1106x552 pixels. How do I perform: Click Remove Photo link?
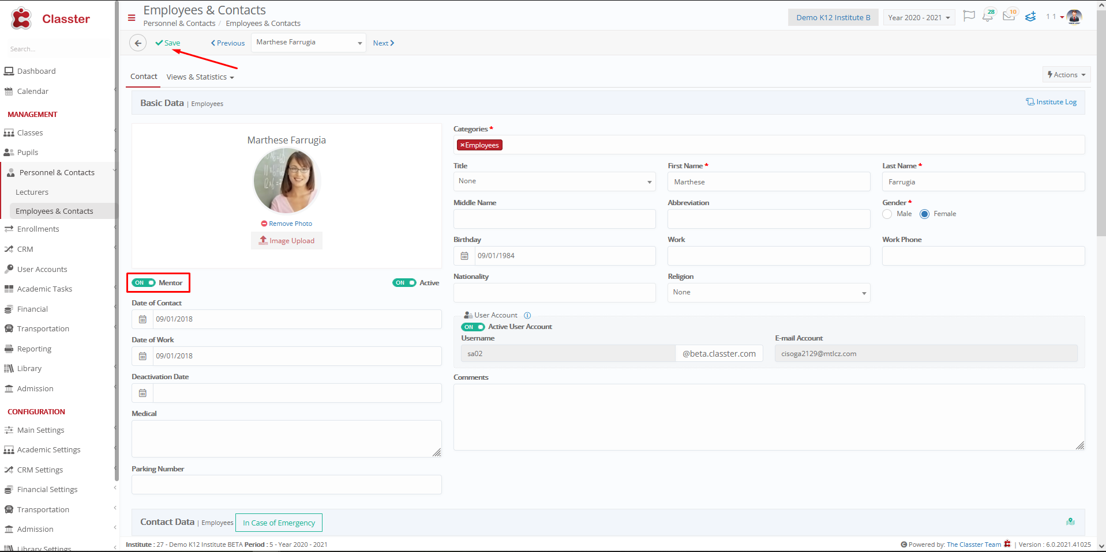pyautogui.click(x=287, y=224)
